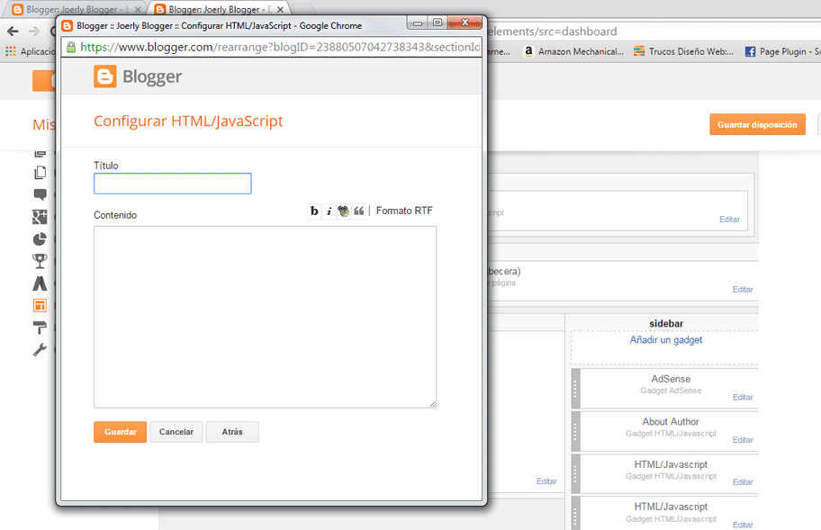Save the gadget with Guardar
The width and height of the screenshot is (821, 530).
[x=120, y=432]
